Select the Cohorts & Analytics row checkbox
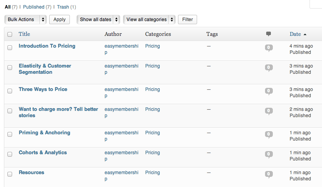This screenshot has height=187, width=322. (10, 154)
